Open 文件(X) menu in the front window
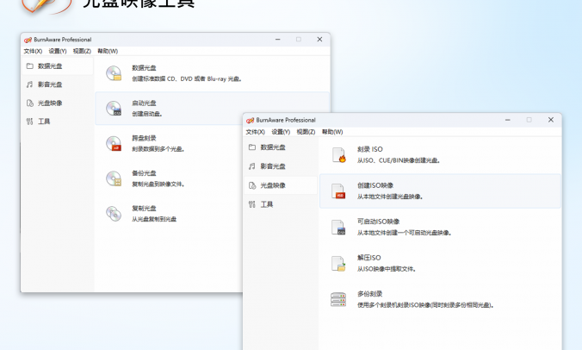The height and width of the screenshot is (350, 582). pos(256,132)
